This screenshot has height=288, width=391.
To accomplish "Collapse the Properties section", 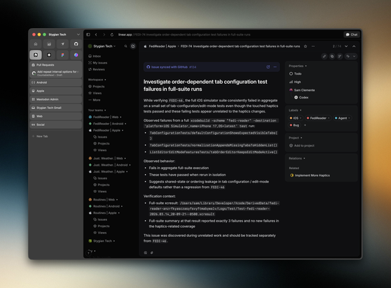I will [x=297, y=66].
